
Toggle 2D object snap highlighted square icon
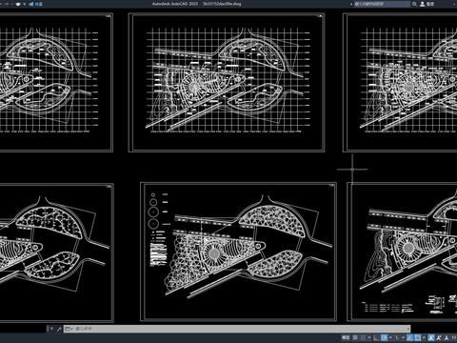[x=418, y=337]
